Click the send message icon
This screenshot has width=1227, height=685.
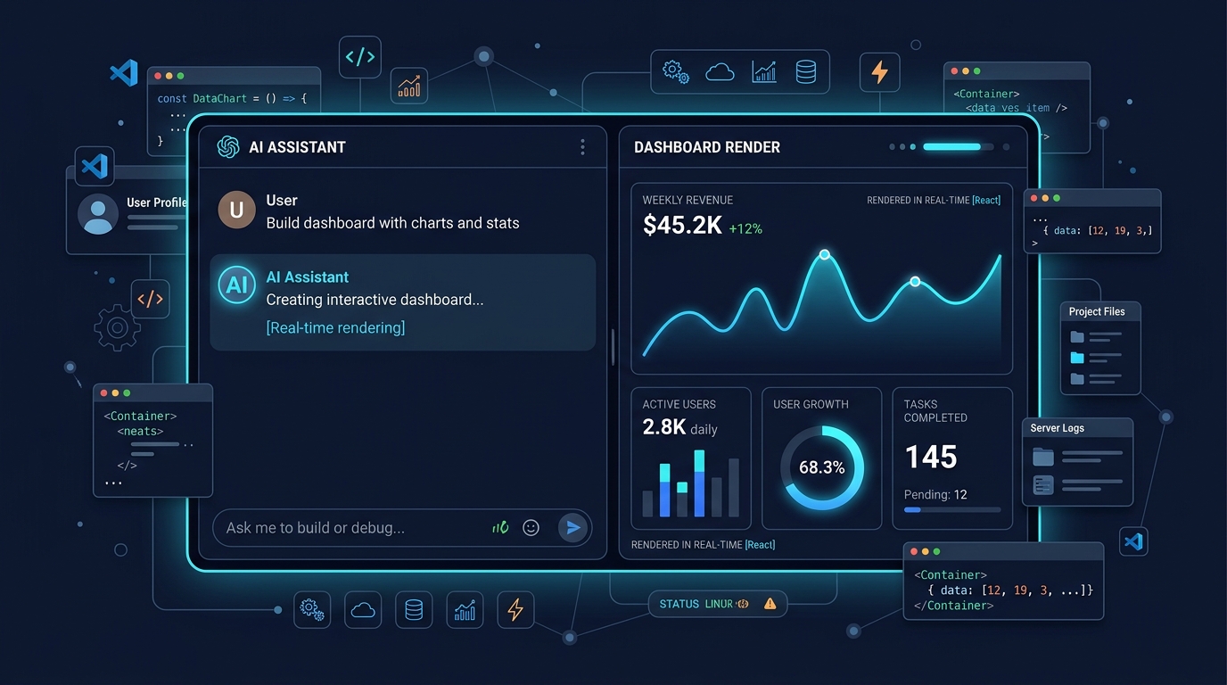click(573, 527)
